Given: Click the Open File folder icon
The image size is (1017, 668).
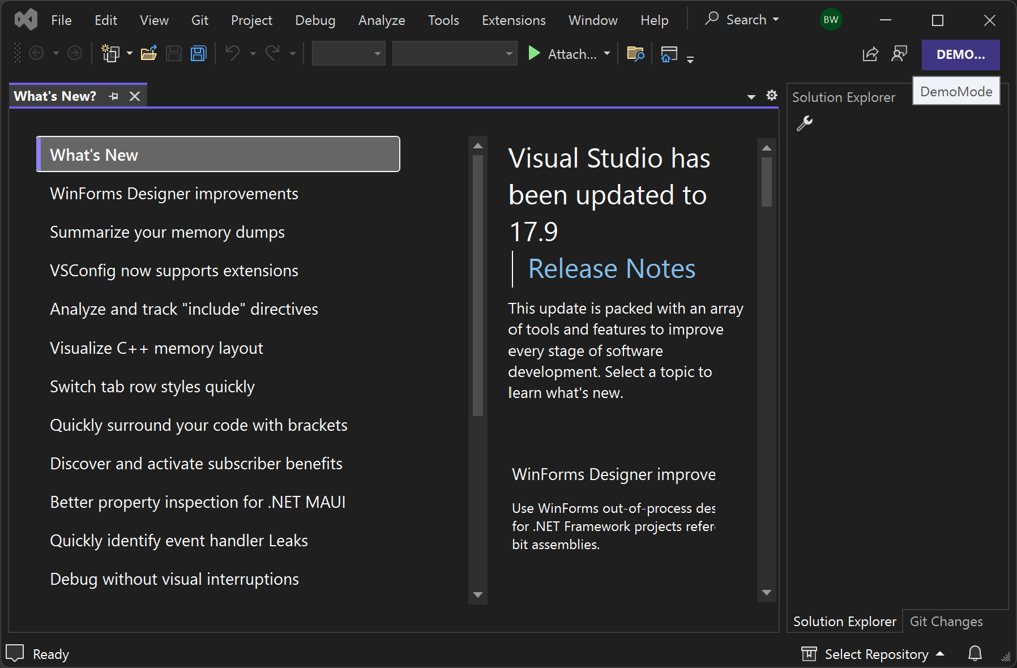Looking at the screenshot, I should point(149,53).
